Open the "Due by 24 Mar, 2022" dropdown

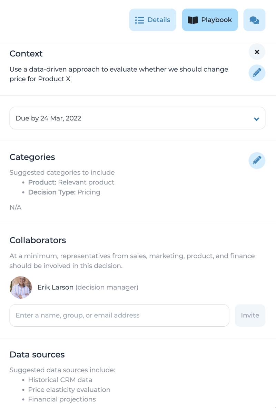click(137, 118)
